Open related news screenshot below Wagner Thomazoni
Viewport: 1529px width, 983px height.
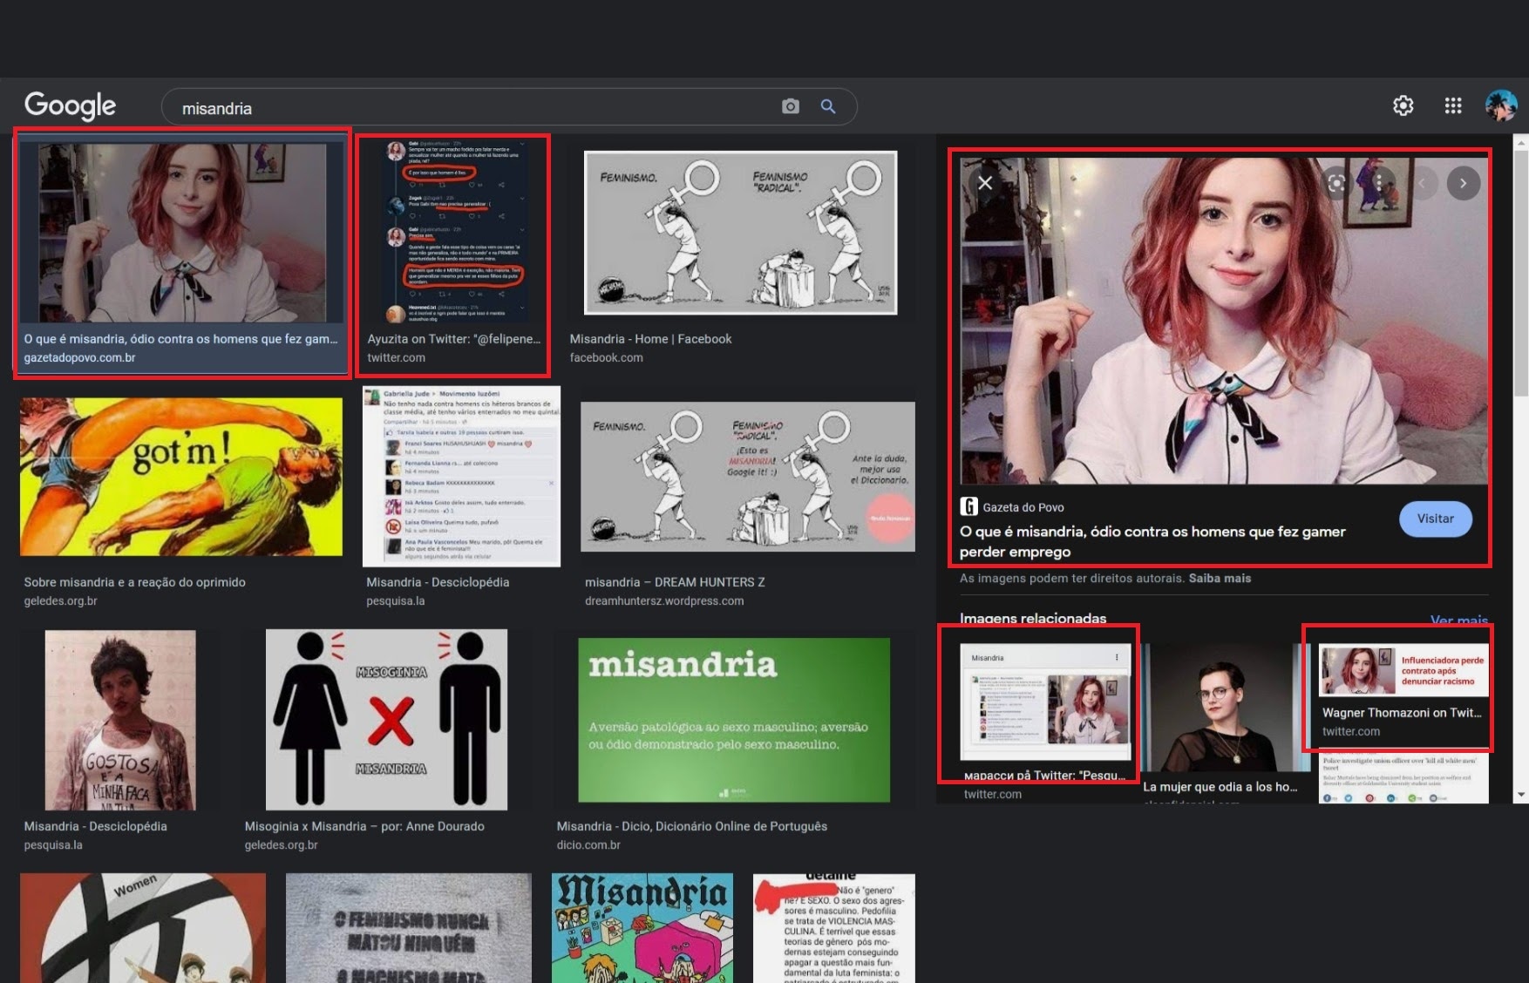coord(1403,779)
